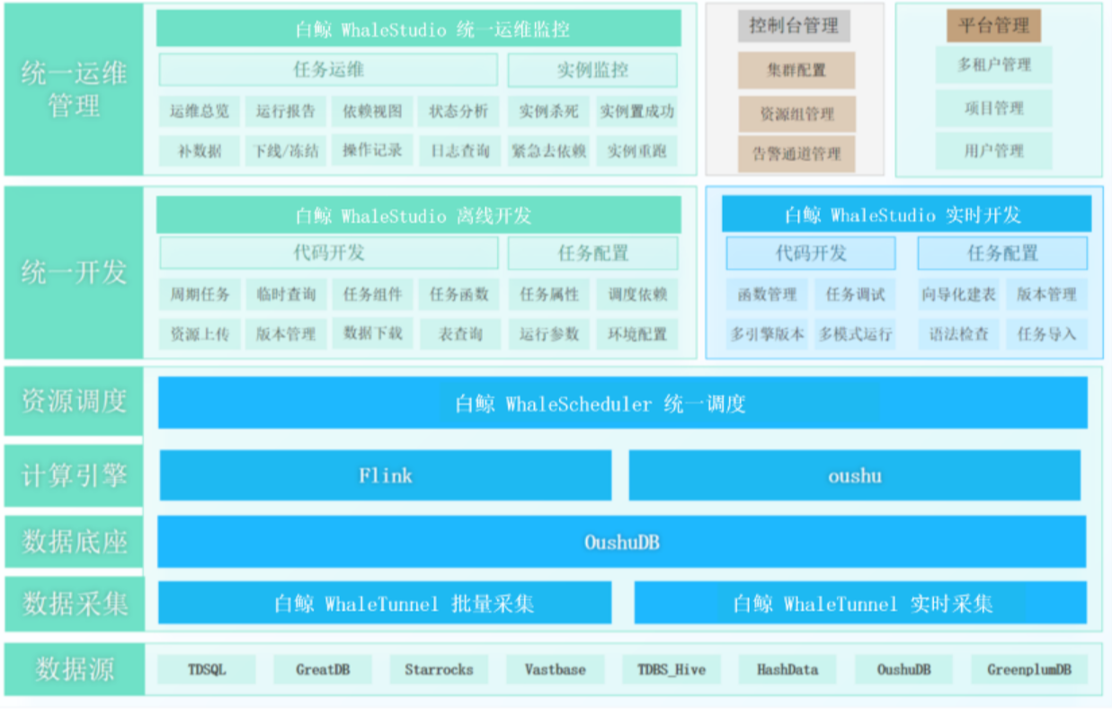This screenshot has height=709, width=1112.
Task: Click the 白鲸 WhaleStudio 离线开发 header
Action: pyautogui.click(x=419, y=216)
